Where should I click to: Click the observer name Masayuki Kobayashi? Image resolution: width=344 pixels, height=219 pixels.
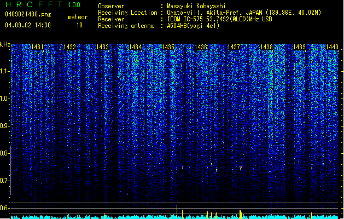196,6
